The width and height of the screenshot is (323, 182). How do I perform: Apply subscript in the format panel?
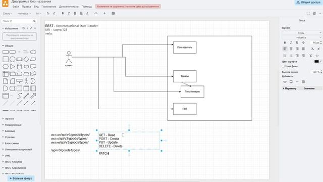(x=312, y=49)
